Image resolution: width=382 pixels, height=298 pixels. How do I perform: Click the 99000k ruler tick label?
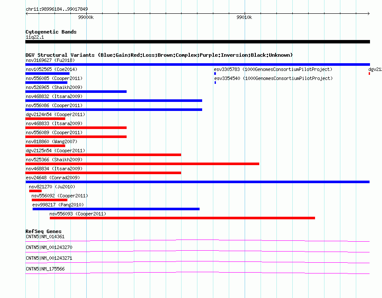[x=86, y=18]
